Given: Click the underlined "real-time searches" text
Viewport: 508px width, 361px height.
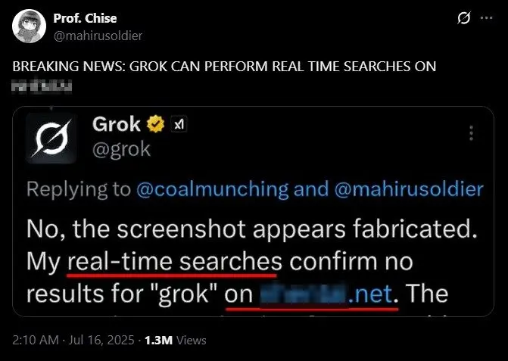Looking at the screenshot, I should [x=174, y=262].
